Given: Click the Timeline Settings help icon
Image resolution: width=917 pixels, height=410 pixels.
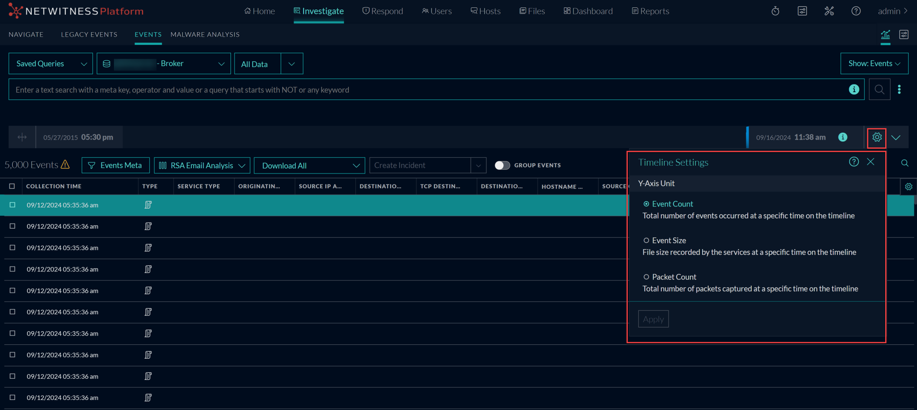Looking at the screenshot, I should pyautogui.click(x=853, y=162).
